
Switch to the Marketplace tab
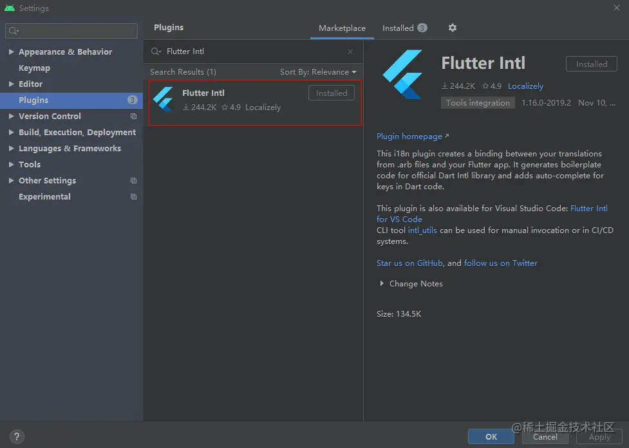point(342,28)
